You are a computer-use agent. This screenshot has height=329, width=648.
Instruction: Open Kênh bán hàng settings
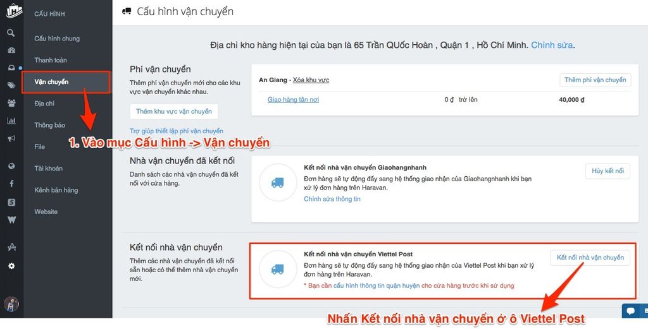point(56,190)
